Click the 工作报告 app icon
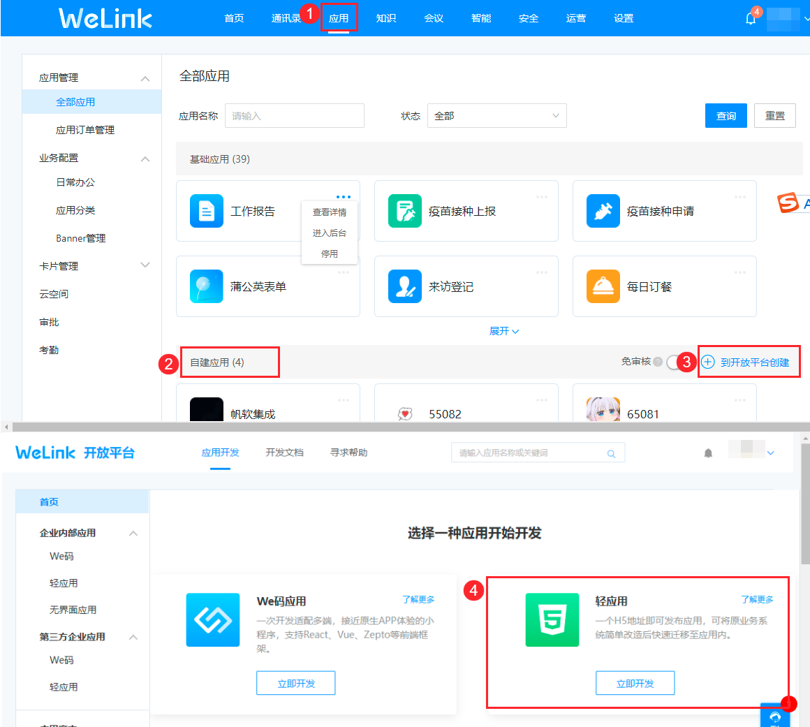 click(x=207, y=211)
